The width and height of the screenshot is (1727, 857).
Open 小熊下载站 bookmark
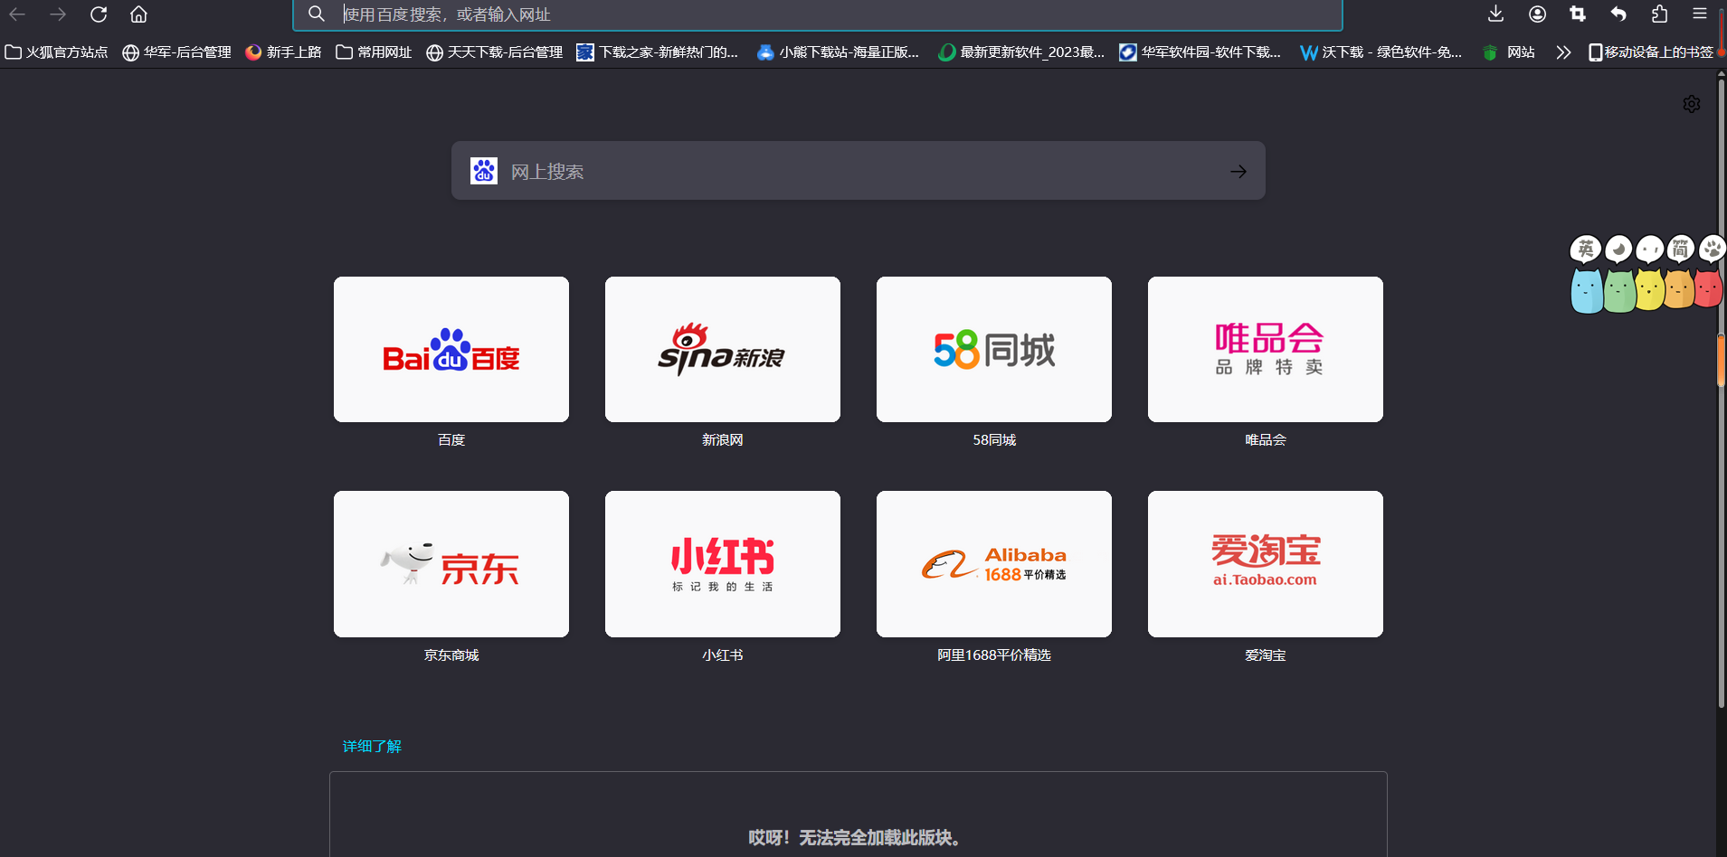pyautogui.click(x=839, y=52)
